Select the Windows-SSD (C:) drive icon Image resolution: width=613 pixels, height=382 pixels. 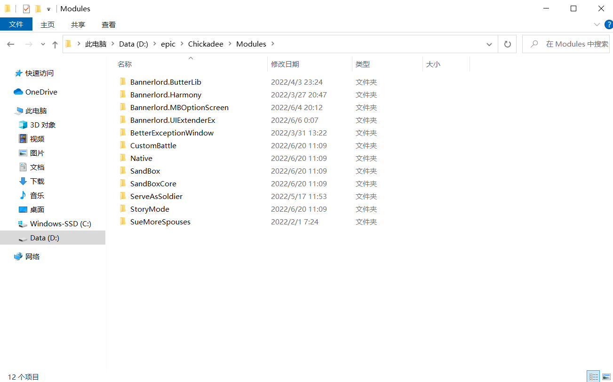23,224
